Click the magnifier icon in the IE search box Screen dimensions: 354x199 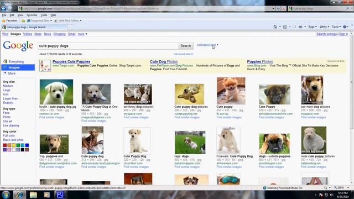click(347, 9)
